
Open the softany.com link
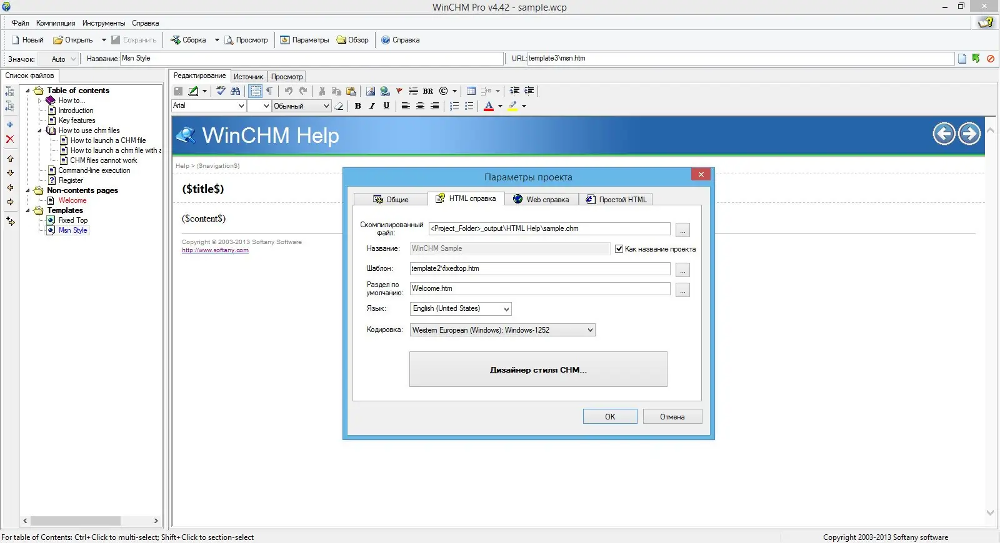tap(215, 250)
